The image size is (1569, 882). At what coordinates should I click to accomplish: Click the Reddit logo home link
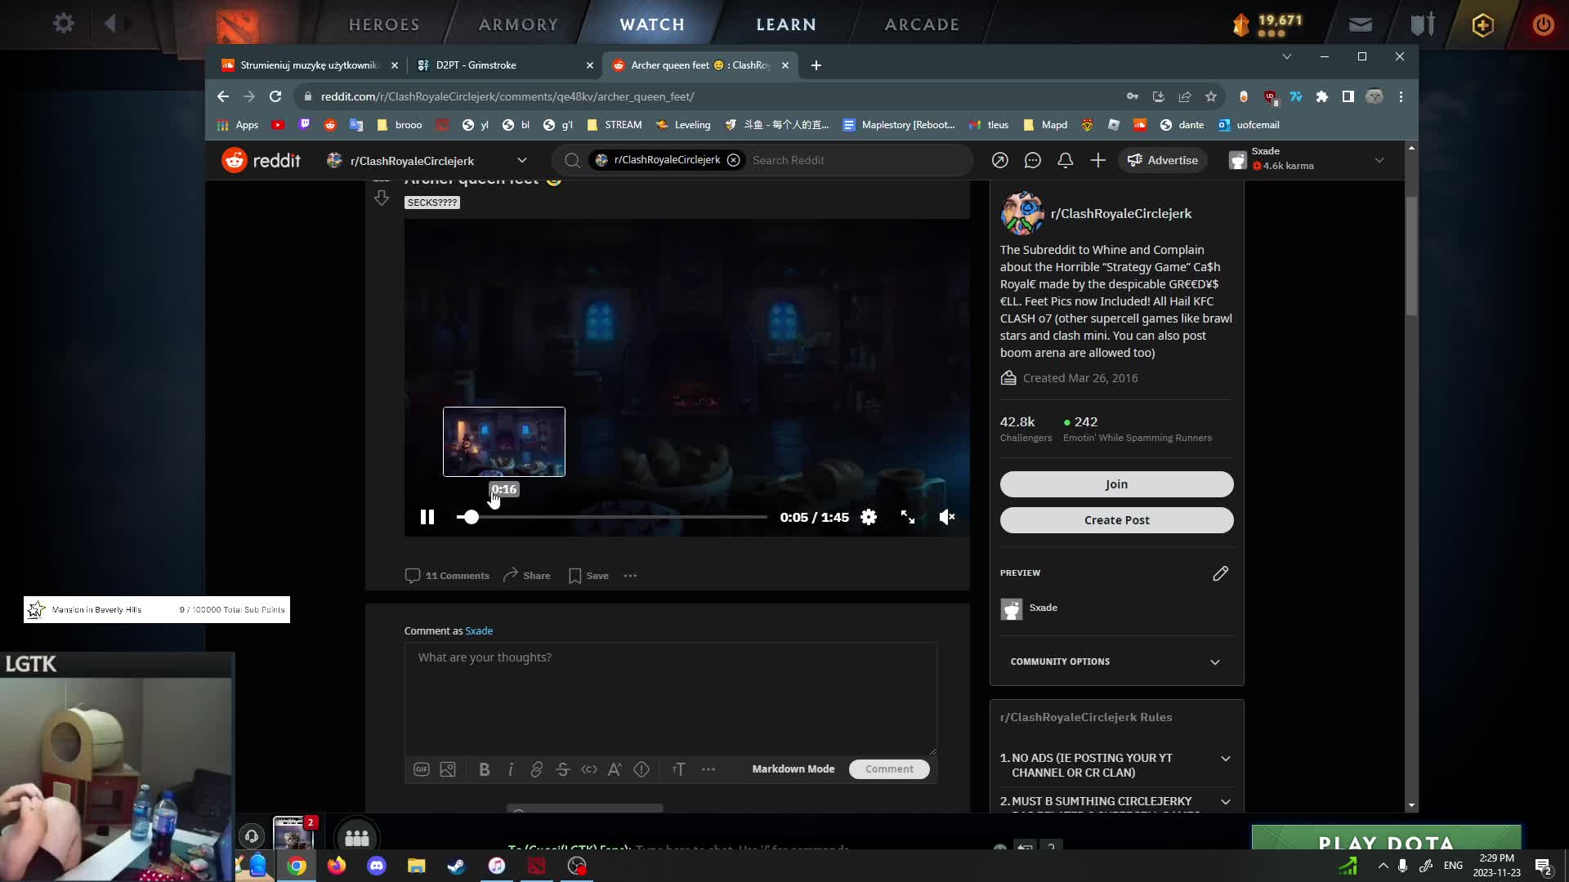[261, 160]
